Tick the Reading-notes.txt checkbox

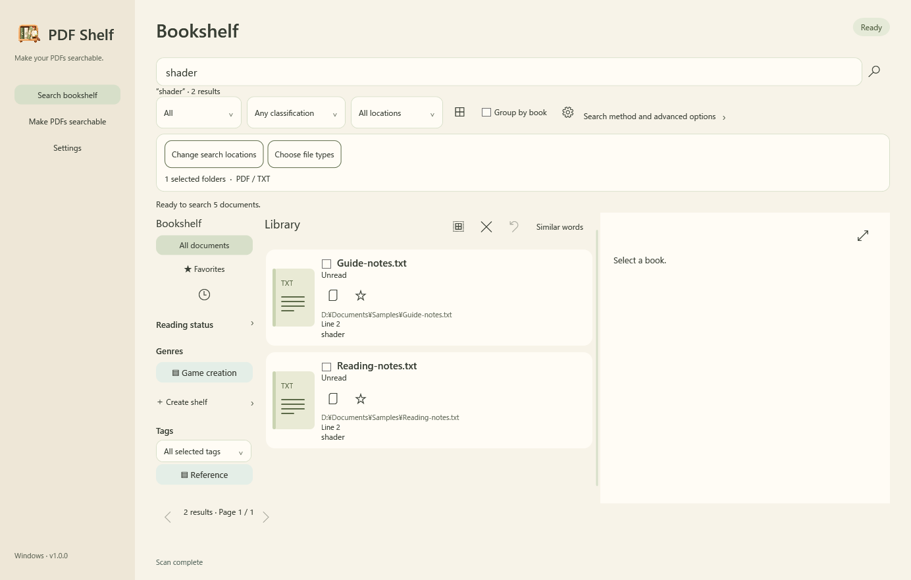(x=326, y=367)
